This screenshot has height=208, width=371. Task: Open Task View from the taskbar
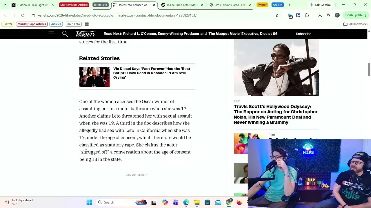pos(154,203)
